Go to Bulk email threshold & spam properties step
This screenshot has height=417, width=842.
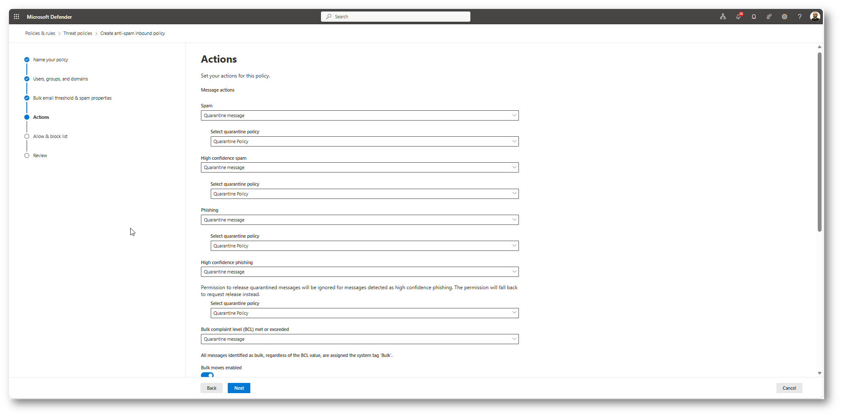pyautogui.click(x=72, y=98)
